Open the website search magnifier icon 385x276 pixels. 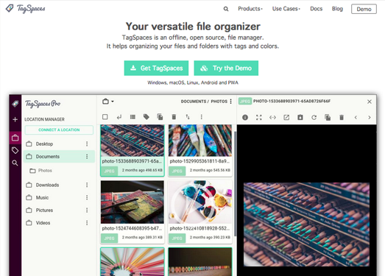point(226,9)
